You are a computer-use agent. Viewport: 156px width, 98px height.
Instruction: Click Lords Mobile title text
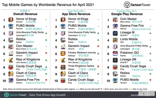pyautogui.click(x=129, y=39)
